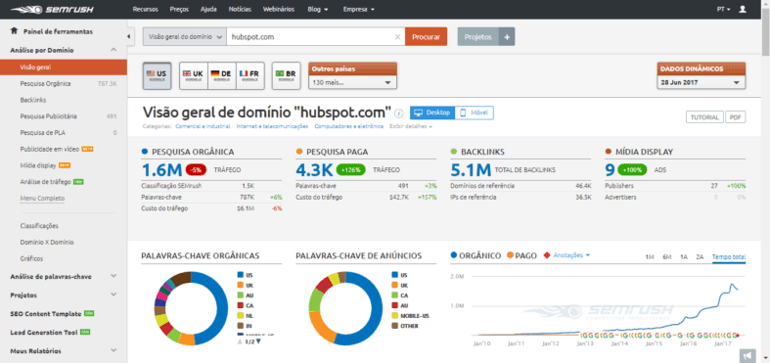This screenshot has height=363, width=770.
Task: Select the 2A time range tab
Action: tap(700, 257)
